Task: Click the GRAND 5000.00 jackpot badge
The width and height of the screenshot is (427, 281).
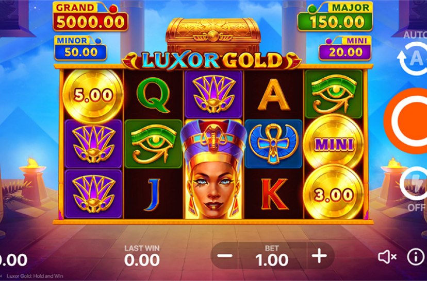Action: (90, 16)
